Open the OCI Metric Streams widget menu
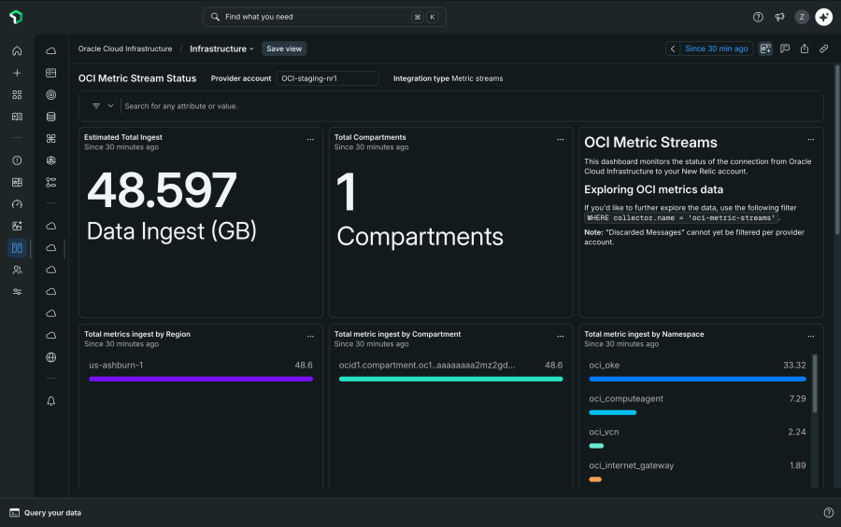 point(811,139)
